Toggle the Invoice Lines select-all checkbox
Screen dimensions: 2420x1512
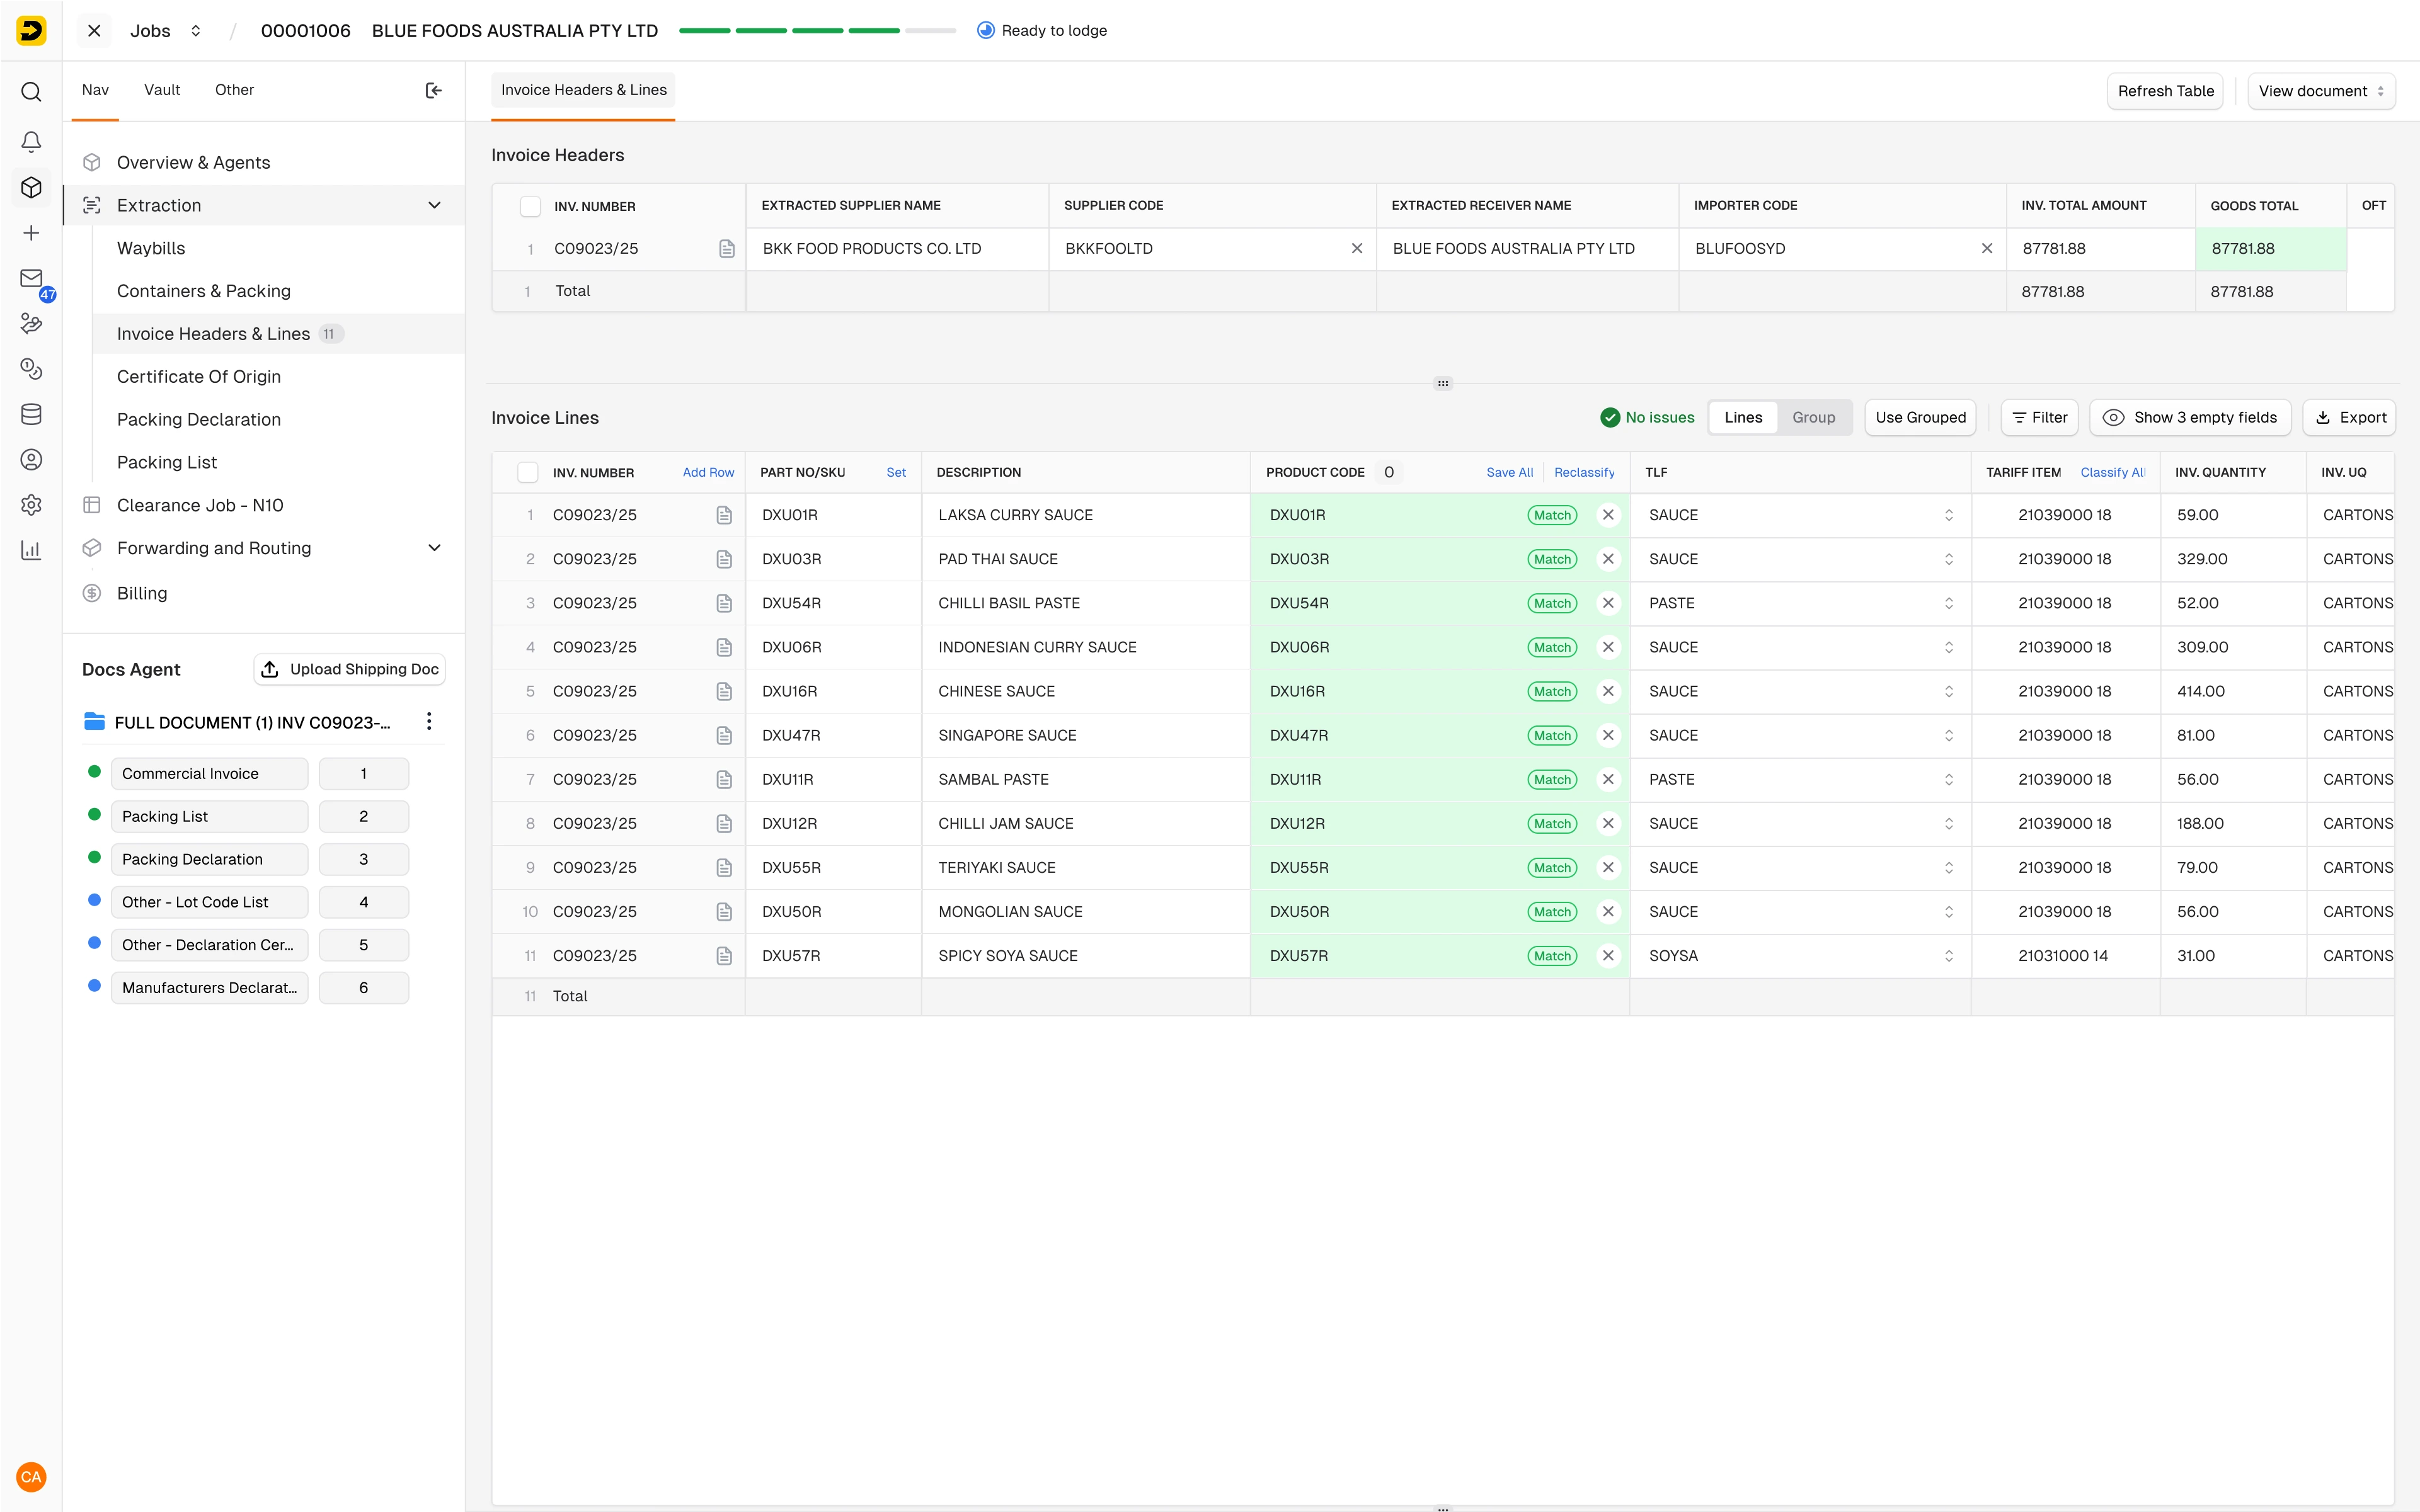coord(528,472)
